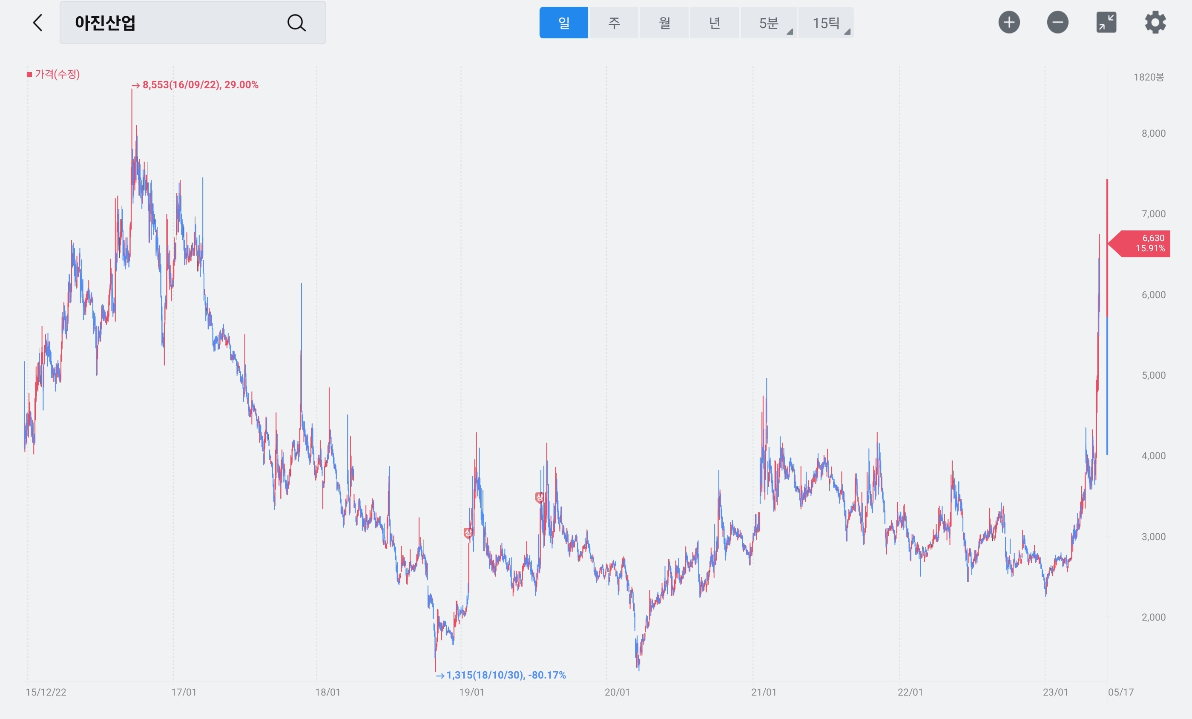This screenshot has width=1192, height=719.
Task: Click the 18/01 date axis label
Action: pyautogui.click(x=327, y=692)
